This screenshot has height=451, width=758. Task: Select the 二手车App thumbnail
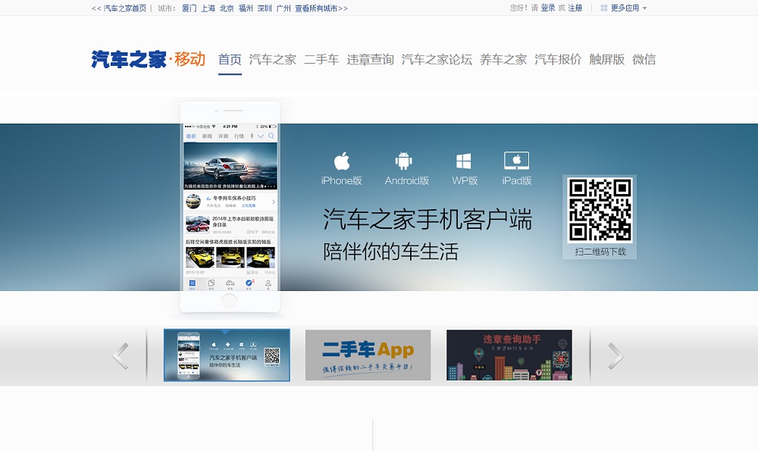(x=368, y=355)
